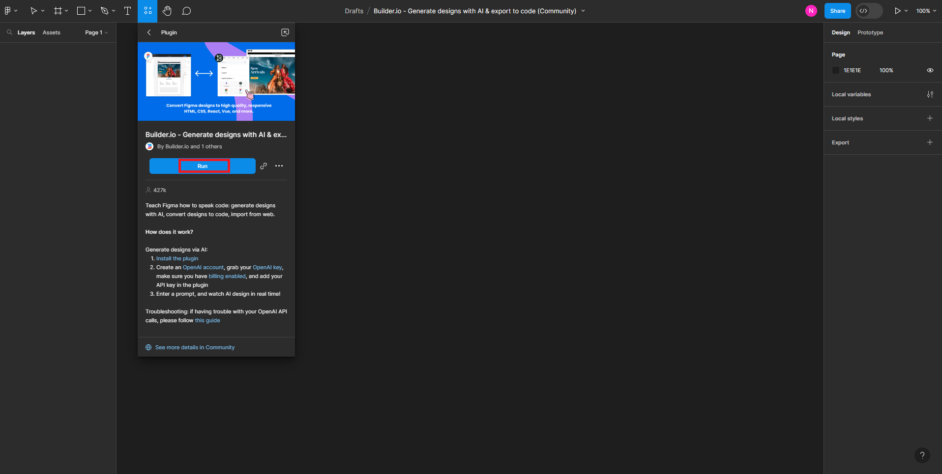The width and height of the screenshot is (942, 474).
Task: Switch to the Design tab
Action: click(841, 32)
